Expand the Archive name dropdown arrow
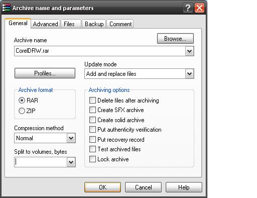 [189, 51]
